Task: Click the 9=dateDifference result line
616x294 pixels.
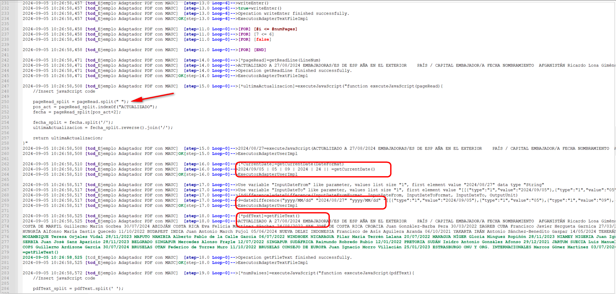Action: point(309,200)
